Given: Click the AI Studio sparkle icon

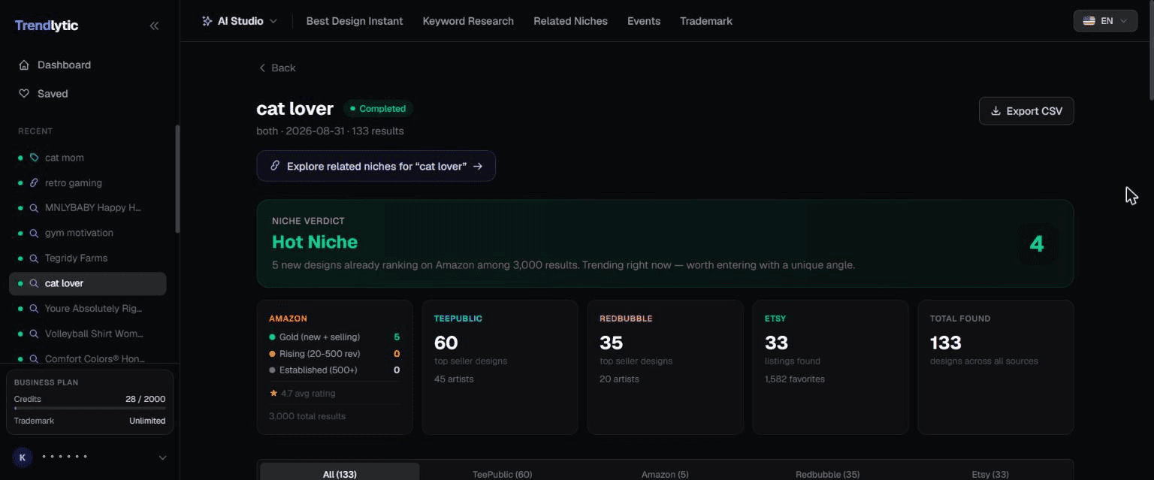Looking at the screenshot, I should tap(207, 21).
